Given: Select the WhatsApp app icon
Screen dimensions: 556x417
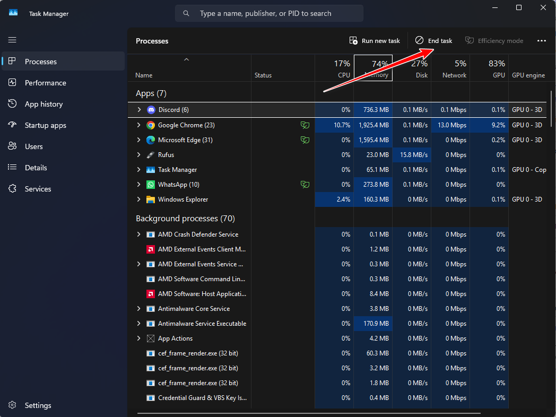Looking at the screenshot, I should click(x=151, y=185).
